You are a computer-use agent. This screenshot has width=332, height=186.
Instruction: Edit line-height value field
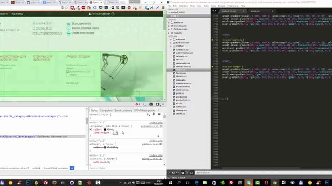pyautogui.click(x=115, y=133)
